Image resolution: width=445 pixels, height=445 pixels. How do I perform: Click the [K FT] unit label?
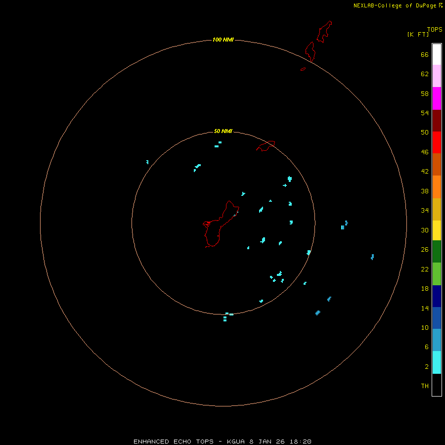418,34
